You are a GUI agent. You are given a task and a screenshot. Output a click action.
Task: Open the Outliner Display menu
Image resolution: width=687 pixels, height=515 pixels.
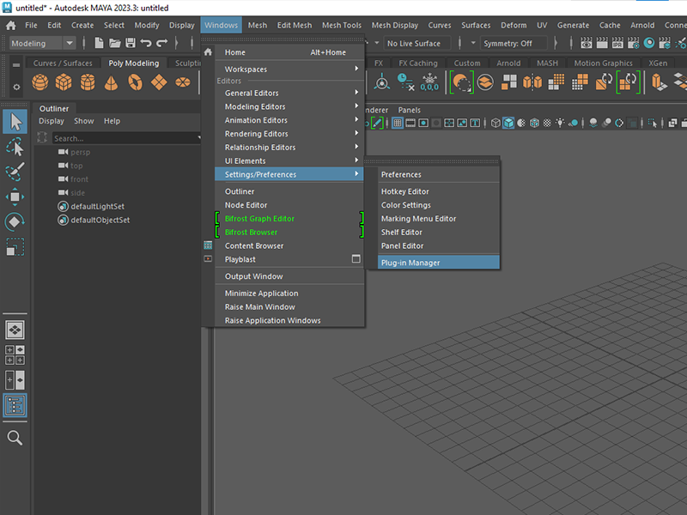point(52,121)
